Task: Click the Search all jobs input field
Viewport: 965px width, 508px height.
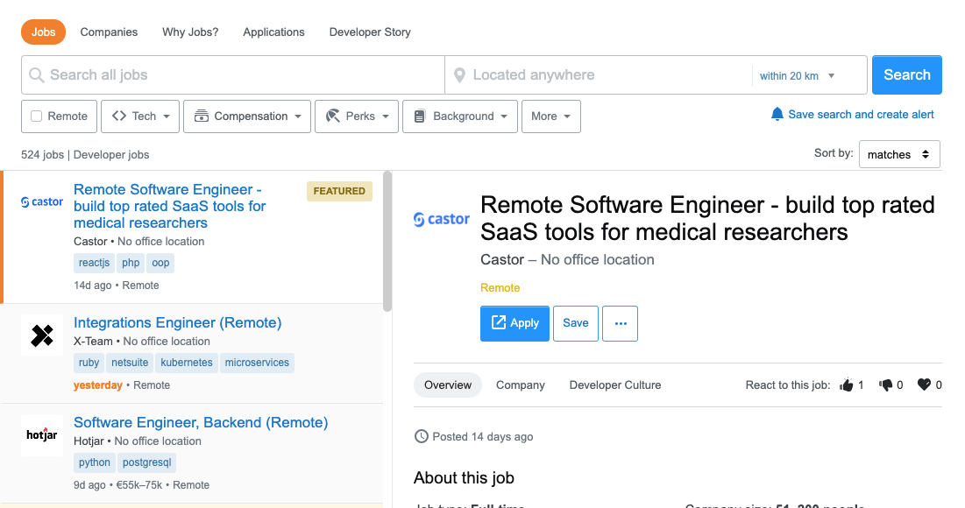Action: pos(232,75)
